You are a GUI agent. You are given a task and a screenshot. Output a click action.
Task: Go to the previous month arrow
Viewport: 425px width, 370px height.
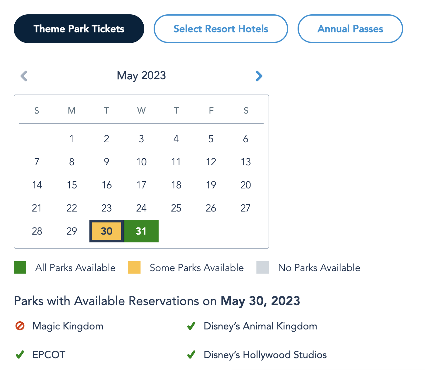(24, 76)
